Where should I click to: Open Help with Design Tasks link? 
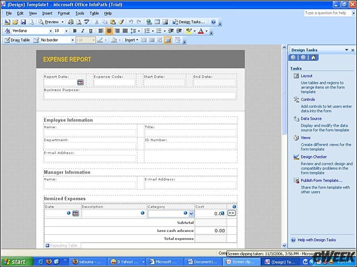316,240
